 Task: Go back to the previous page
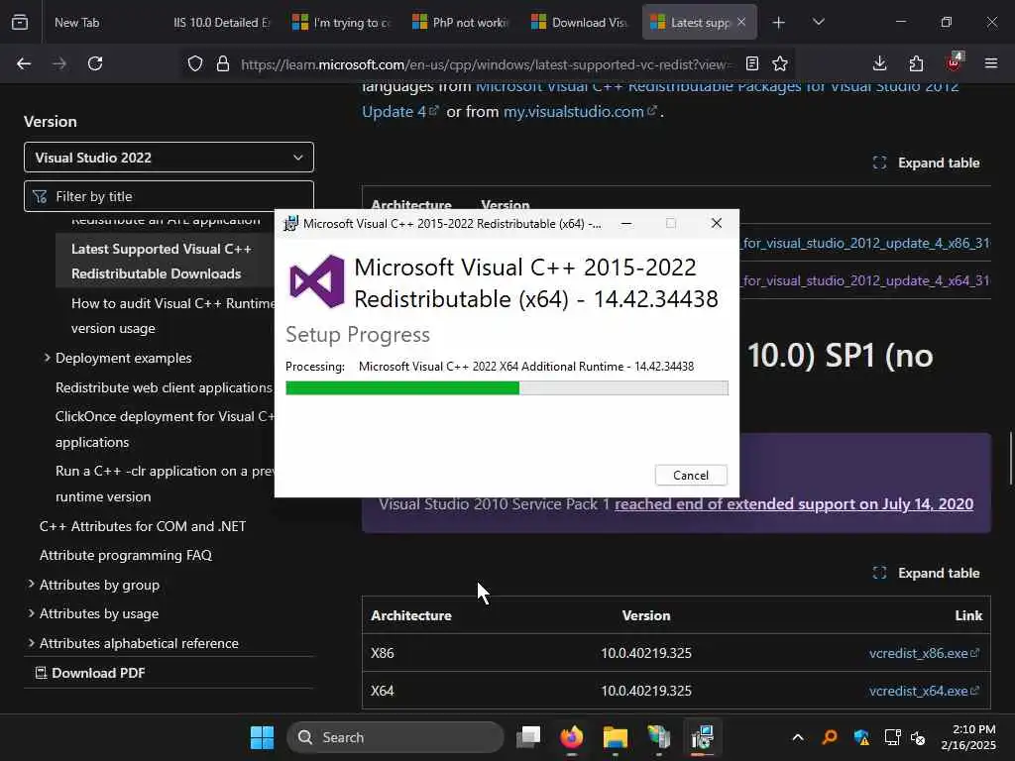click(24, 63)
